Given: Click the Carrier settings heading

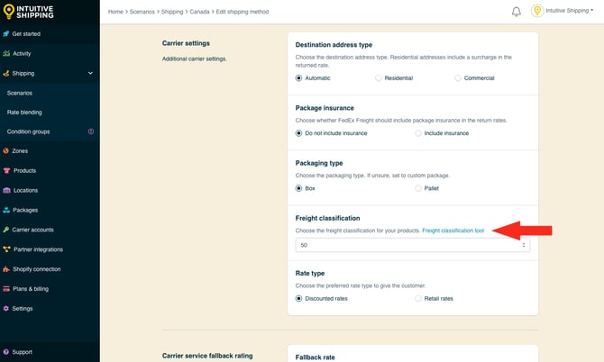Looking at the screenshot, I should click(186, 43).
